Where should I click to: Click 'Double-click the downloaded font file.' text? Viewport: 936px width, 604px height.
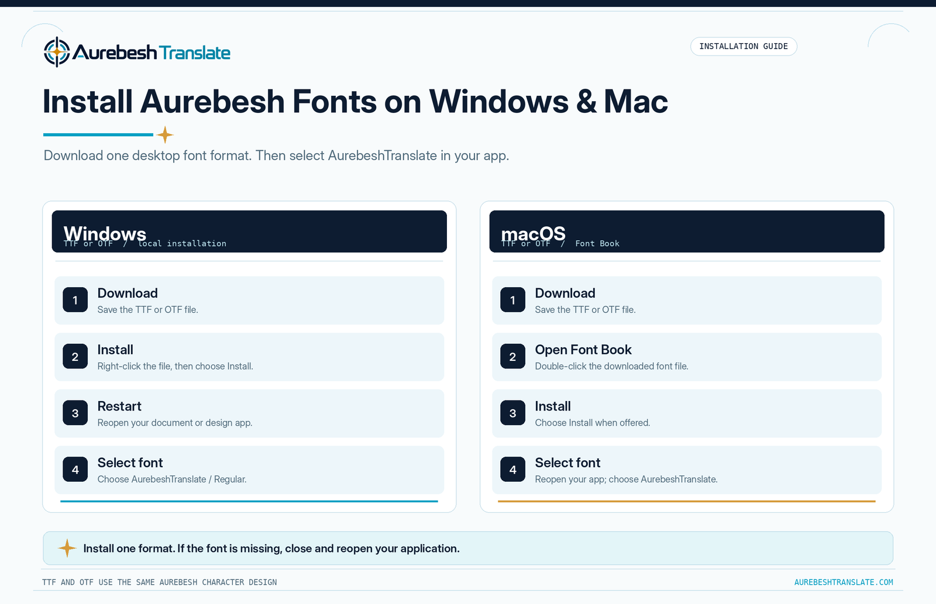pos(611,367)
